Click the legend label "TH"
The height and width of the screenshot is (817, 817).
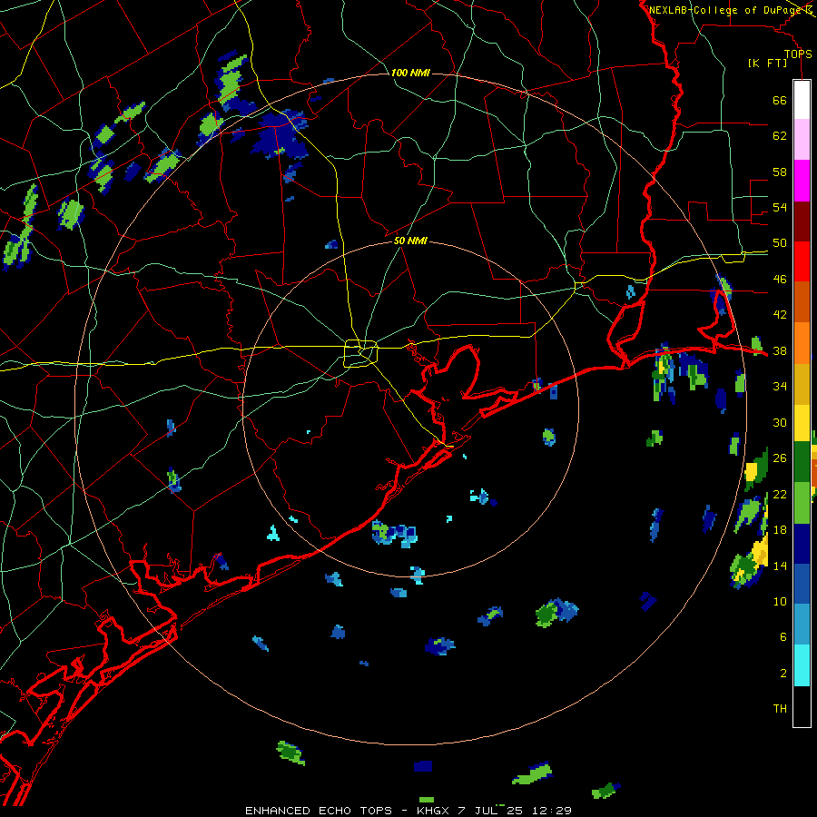pos(780,708)
